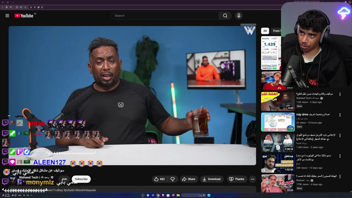
Task: Click the W channel watermark in video
Action: pyautogui.click(x=249, y=30)
